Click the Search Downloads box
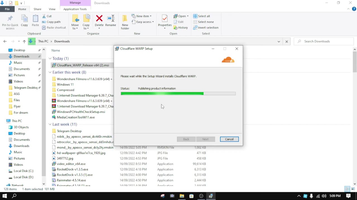Image resolution: width=357 pixels, height=200 pixels. tap(324, 41)
